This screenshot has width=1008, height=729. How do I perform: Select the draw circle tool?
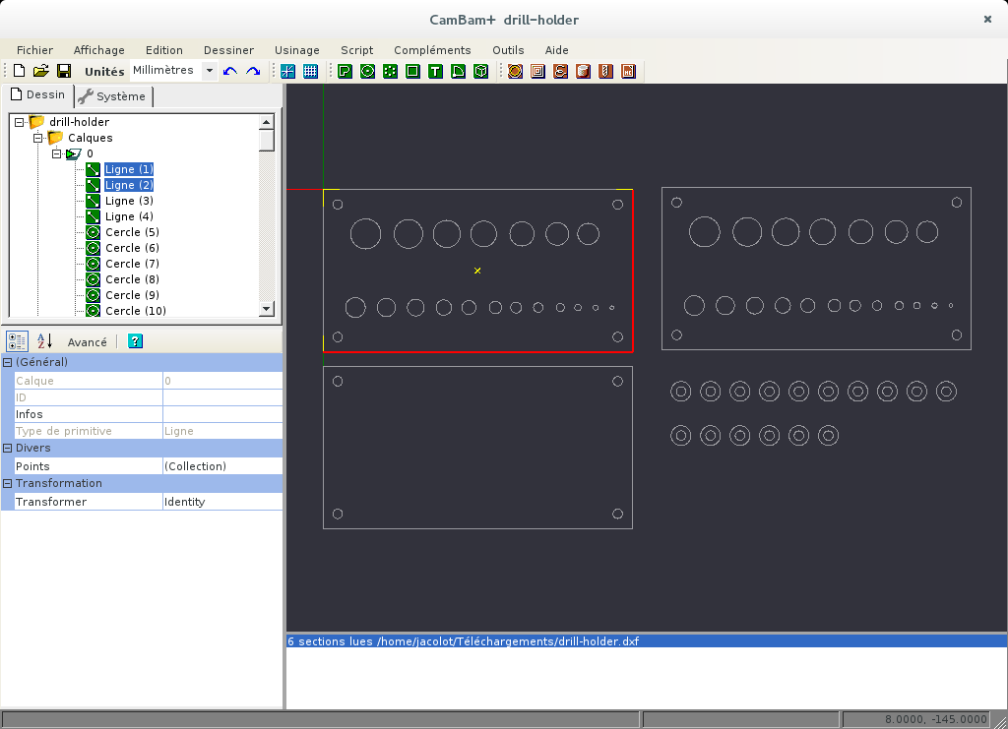tap(367, 71)
